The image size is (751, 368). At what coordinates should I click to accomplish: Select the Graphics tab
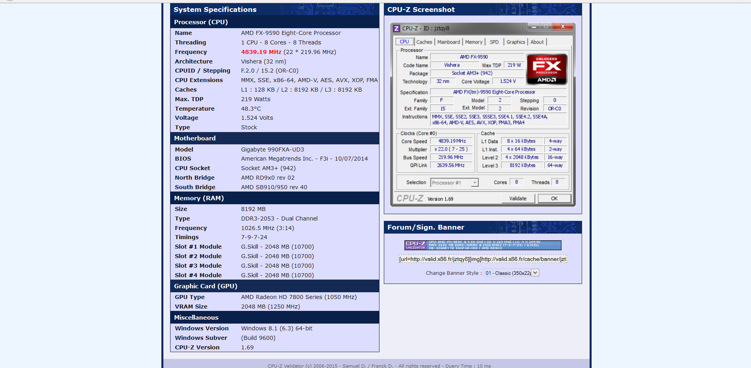tap(515, 42)
